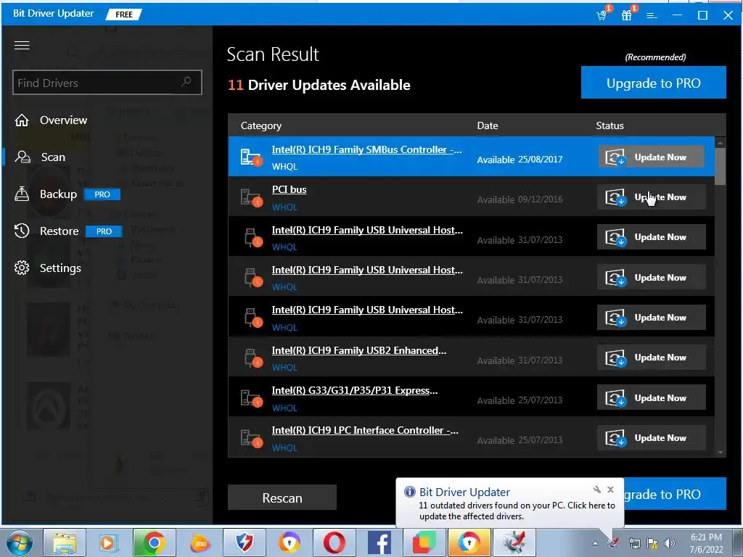Open Opera browser from the taskbar
The width and height of the screenshot is (743, 557).
tap(334, 542)
